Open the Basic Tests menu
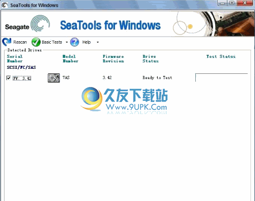Screen dimensions: 255x201 52,42
